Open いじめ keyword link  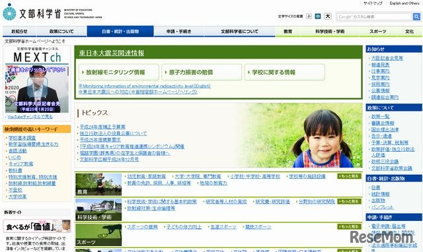coord(15,157)
